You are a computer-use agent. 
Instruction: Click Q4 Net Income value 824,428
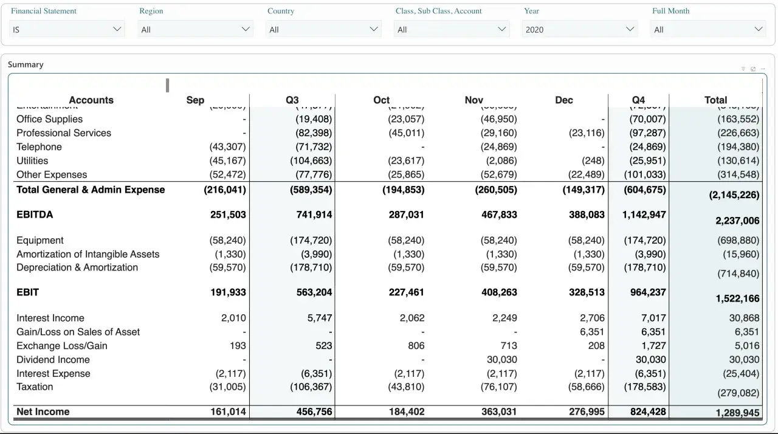[x=648, y=412]
